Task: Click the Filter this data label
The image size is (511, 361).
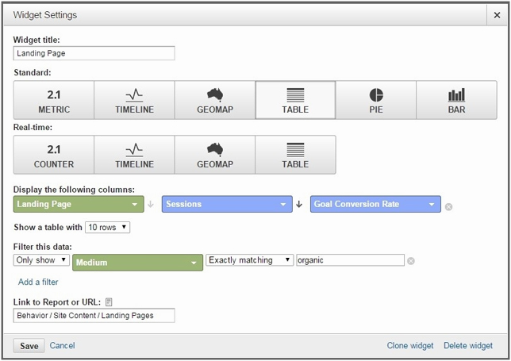Action: (x=42, y=247)
